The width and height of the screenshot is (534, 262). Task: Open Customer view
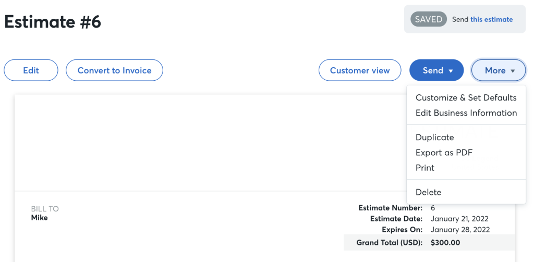(360, 70)
